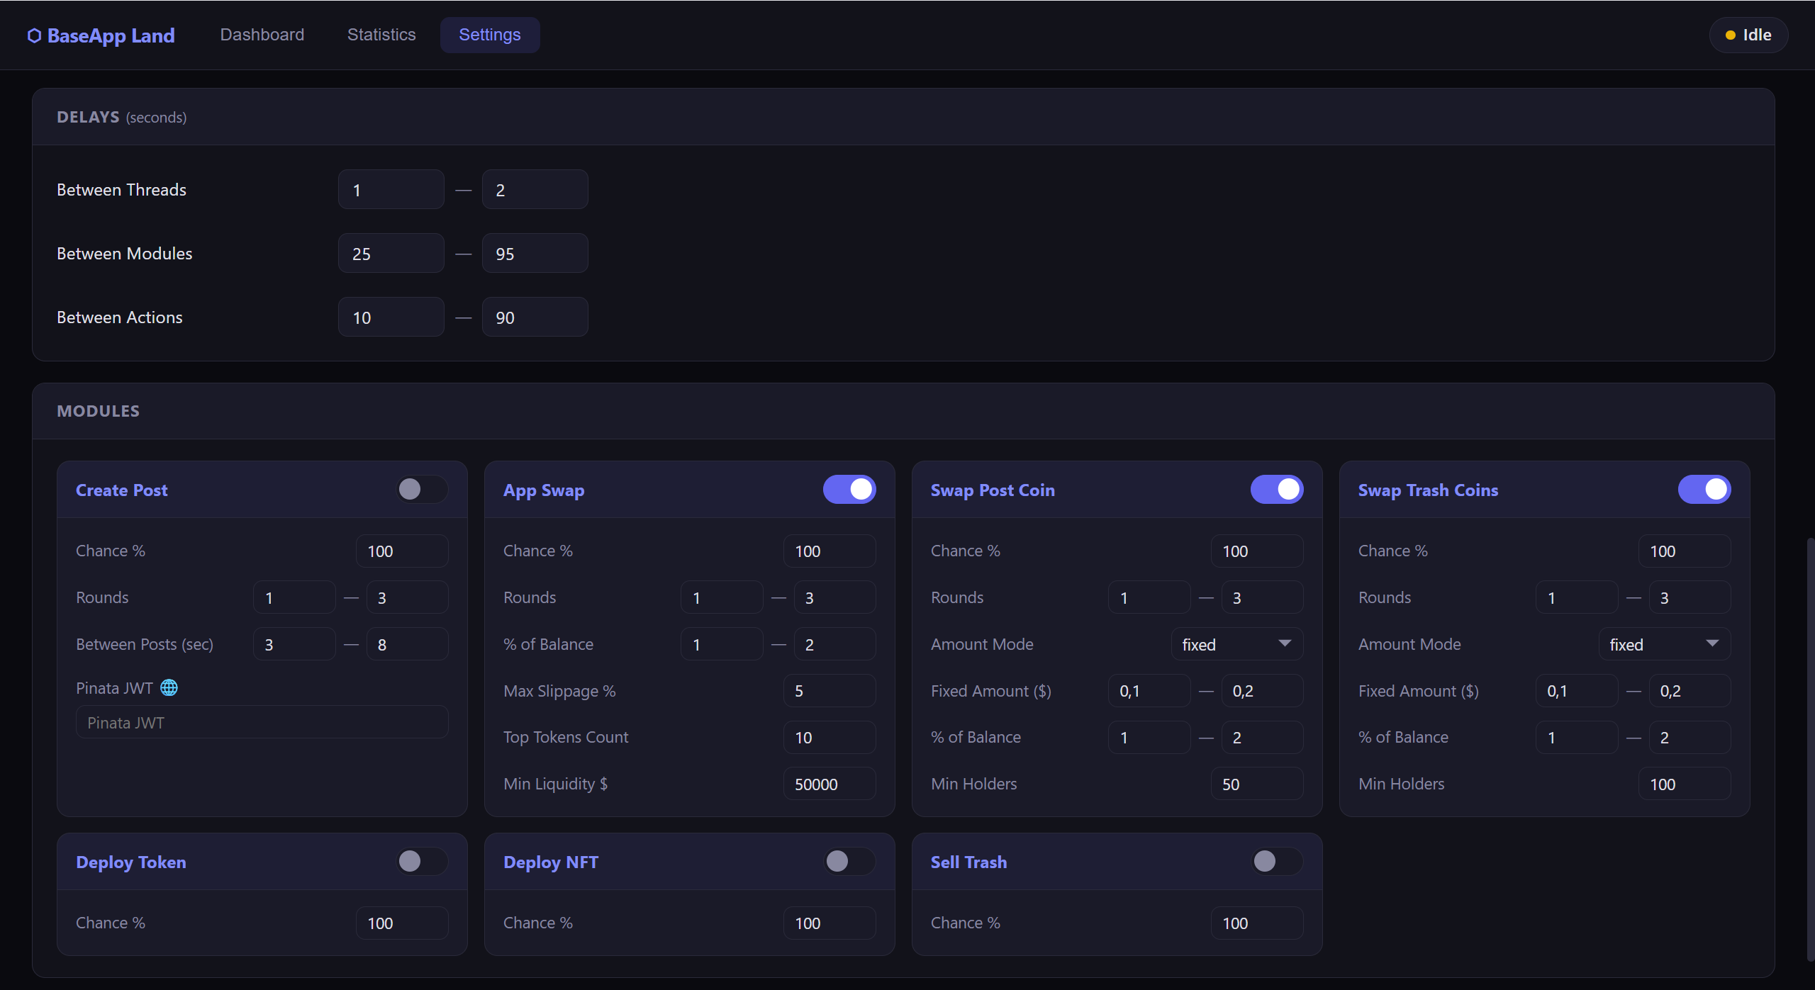Enable the Sell Trash module toggle

tap(1277, 862)
